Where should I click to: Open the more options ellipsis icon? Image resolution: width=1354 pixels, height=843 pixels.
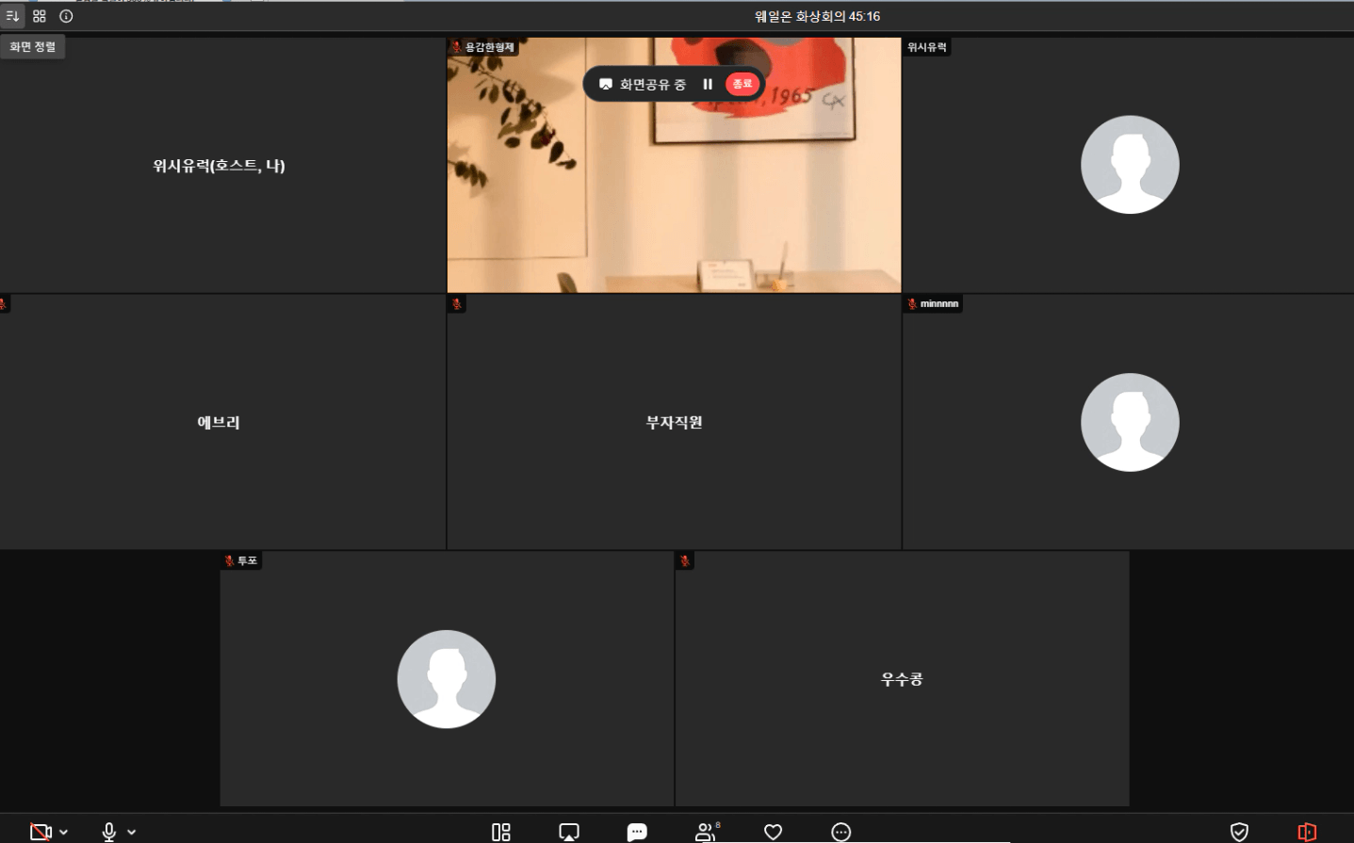point(841,832)
